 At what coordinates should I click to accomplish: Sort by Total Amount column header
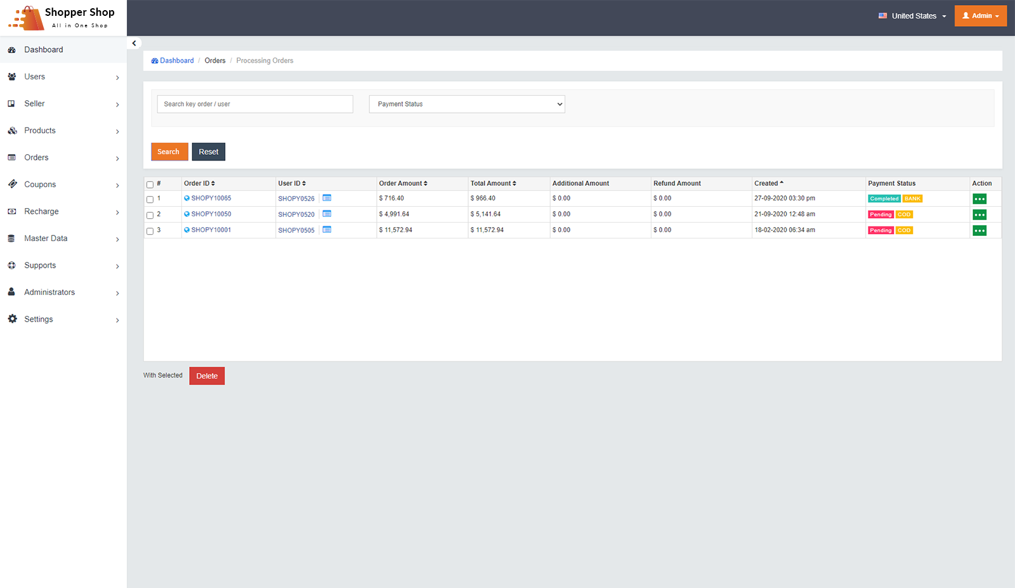point(493,183)
